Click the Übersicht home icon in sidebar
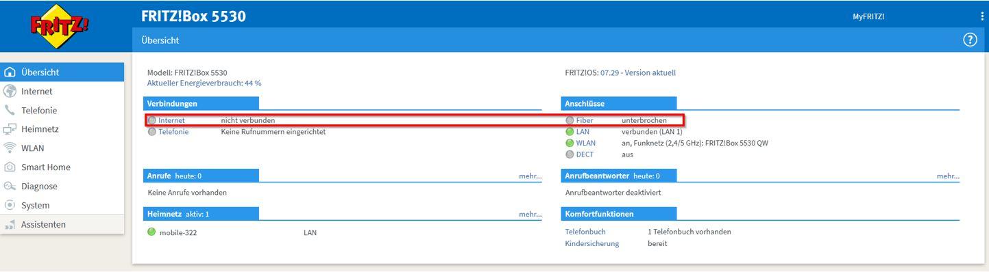This screenshot has height=272, width=989. (x=10, y=72)
